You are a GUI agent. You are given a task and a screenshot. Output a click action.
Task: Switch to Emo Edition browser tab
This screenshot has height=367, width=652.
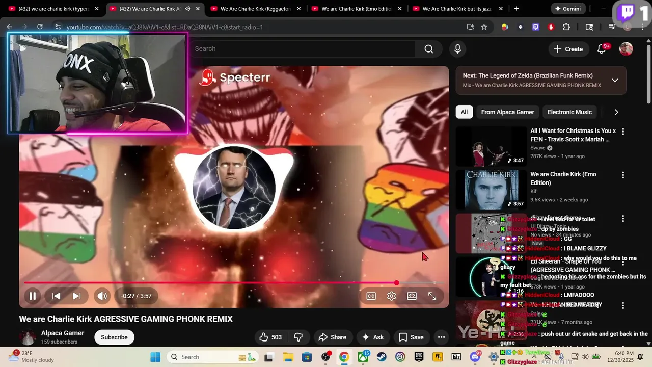357,9
